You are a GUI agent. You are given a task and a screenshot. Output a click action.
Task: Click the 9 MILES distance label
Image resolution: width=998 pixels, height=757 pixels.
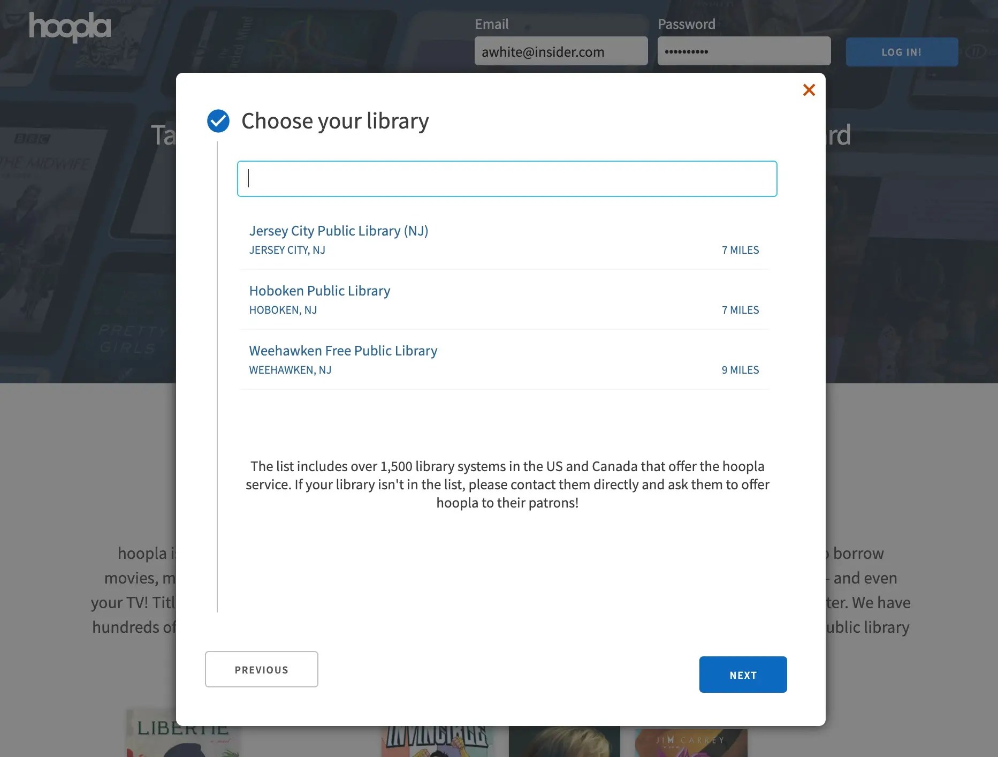[x=740, y=370]
